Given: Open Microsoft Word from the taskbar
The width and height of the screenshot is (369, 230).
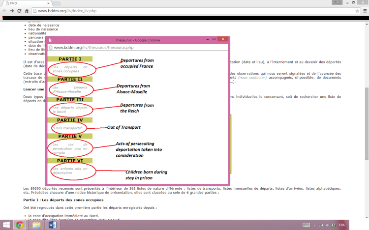Looking at the screenshot, I should [x=53, y=225].
